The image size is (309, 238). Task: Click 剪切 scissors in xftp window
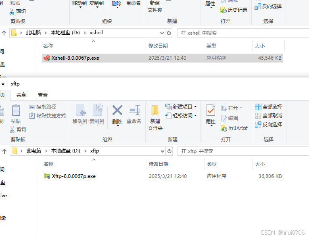(x=18, y=129)
